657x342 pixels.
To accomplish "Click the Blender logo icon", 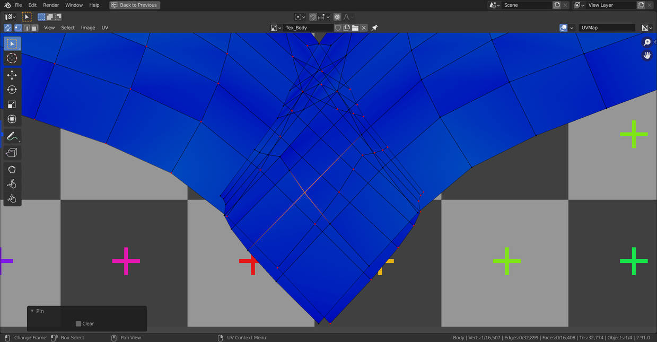I will point(7,5).
